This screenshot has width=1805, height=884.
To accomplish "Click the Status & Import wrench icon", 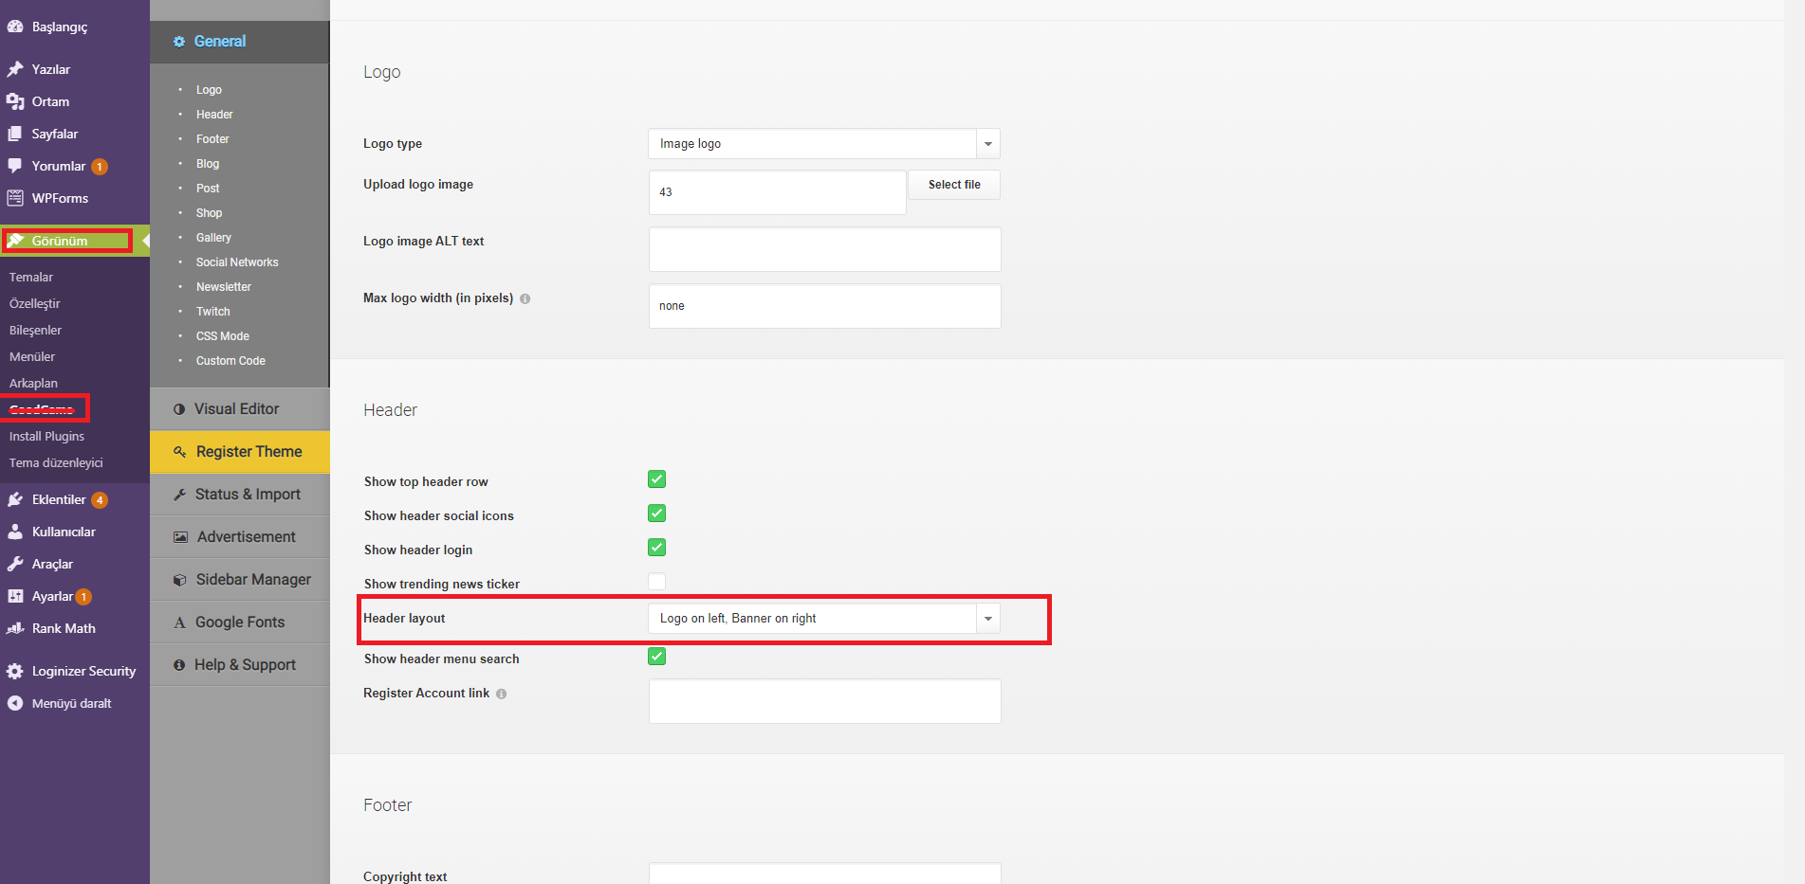I will pyautogui.click(x=179, y=495).
